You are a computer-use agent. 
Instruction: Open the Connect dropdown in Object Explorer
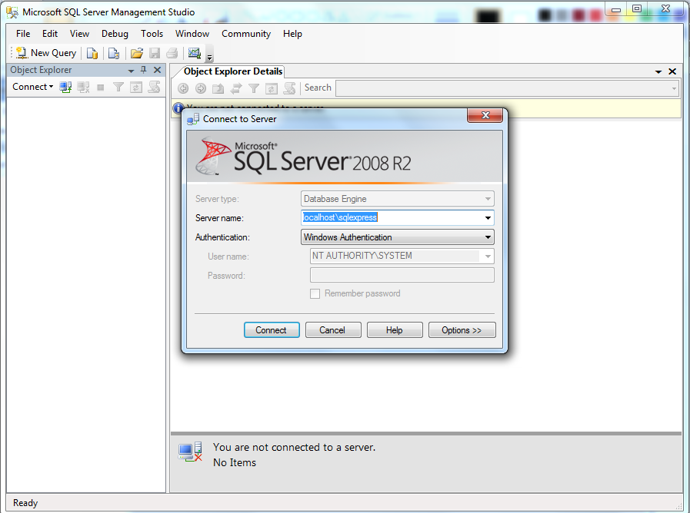point(32,87)
